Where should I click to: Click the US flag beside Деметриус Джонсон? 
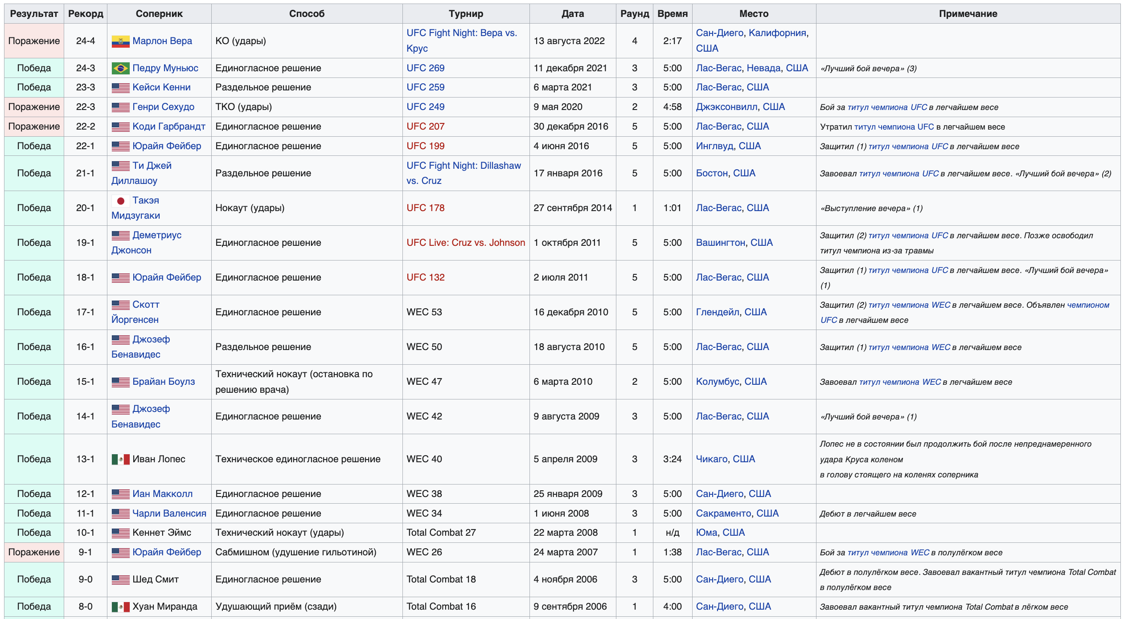(x=120, y=235)
